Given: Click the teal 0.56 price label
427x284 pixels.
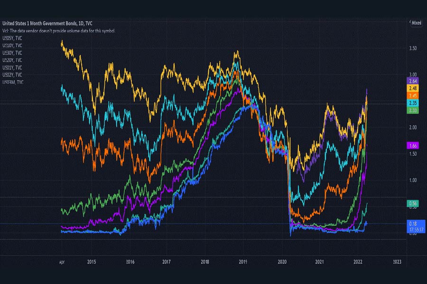Looking at the screenshot, I should point(413,203).
